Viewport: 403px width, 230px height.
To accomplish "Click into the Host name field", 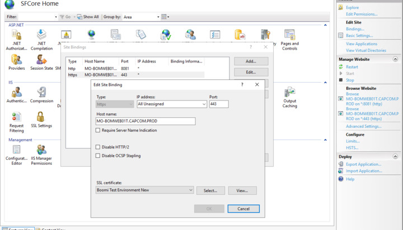I will click(146, 121).
